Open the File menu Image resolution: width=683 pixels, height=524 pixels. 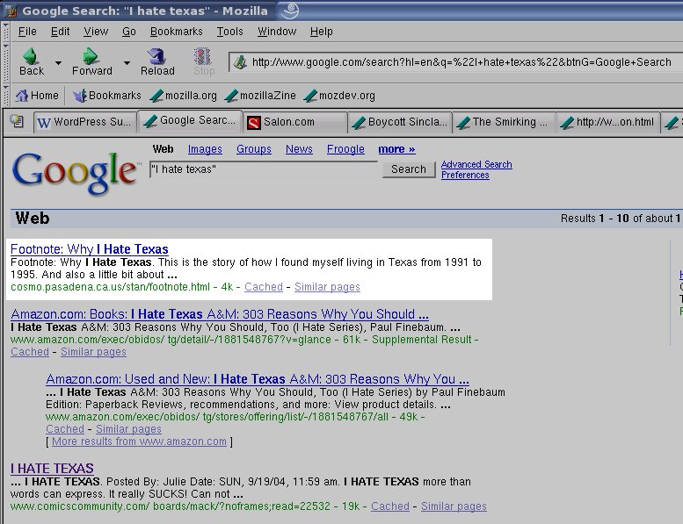click(x=27, y=32)
